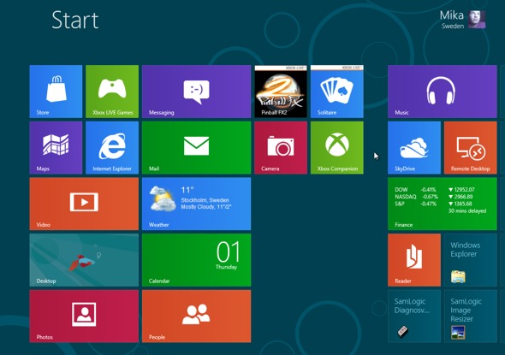Screen dimensions: 505x355
Task: Open the SkyDrive cloud tile
Action: [414, 148]
